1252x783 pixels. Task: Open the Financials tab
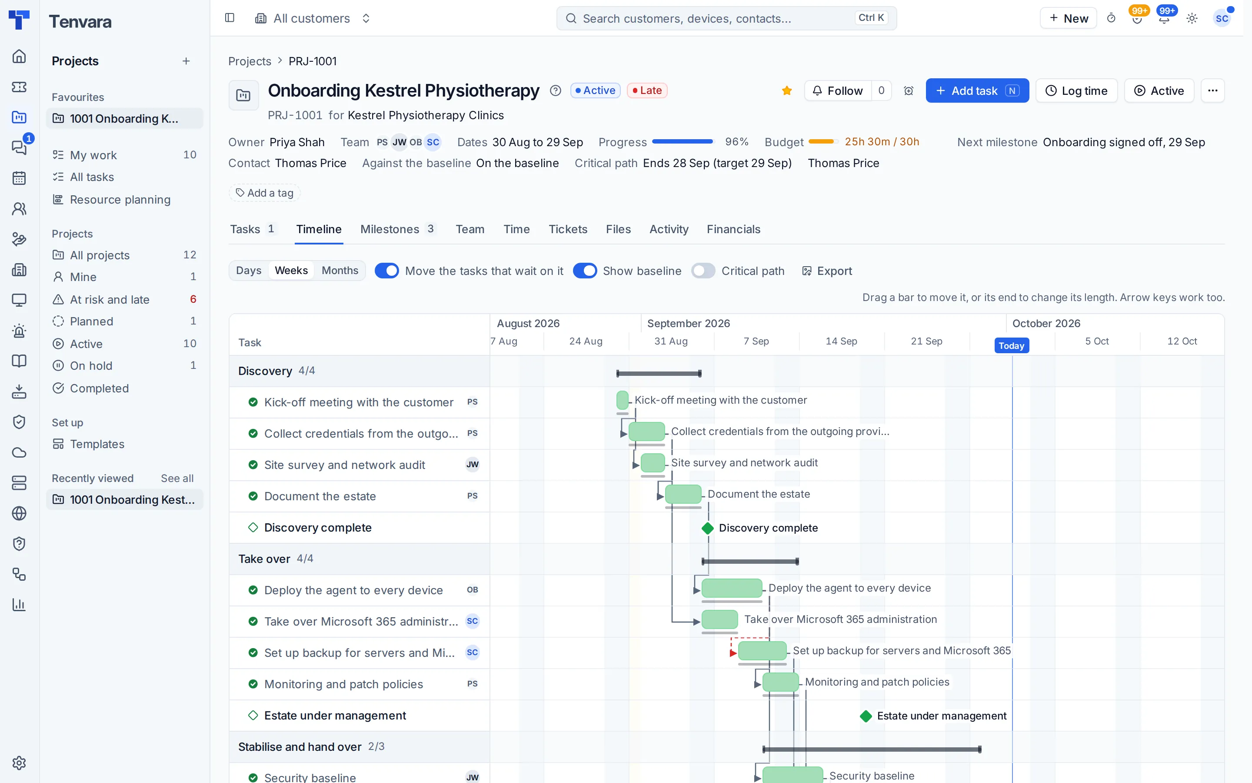tap(733, 229)
